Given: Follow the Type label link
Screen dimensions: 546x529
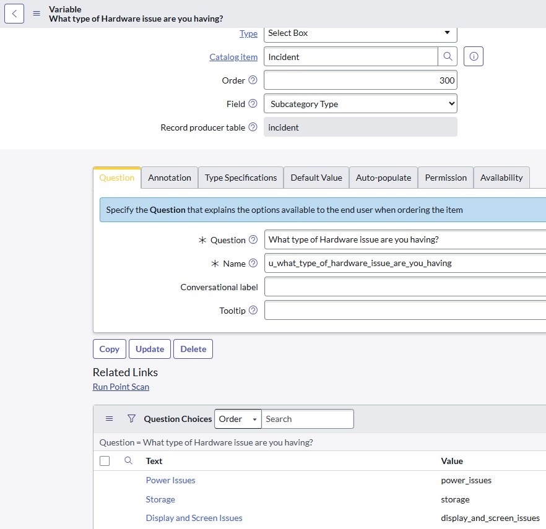Looking at the screenshot, I should (x=249, y=34).
